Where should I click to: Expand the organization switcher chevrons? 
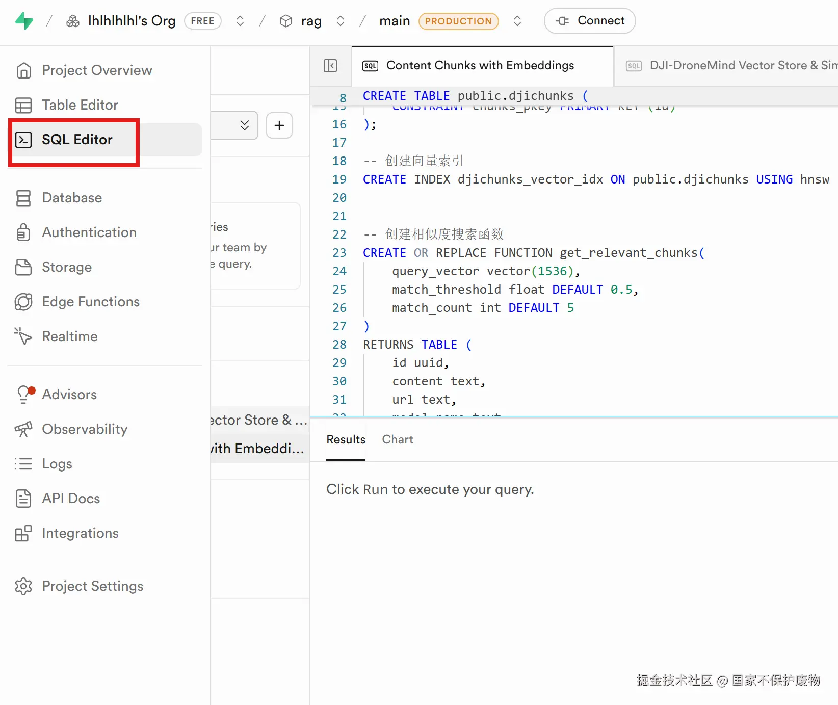[x=240, y=21]
